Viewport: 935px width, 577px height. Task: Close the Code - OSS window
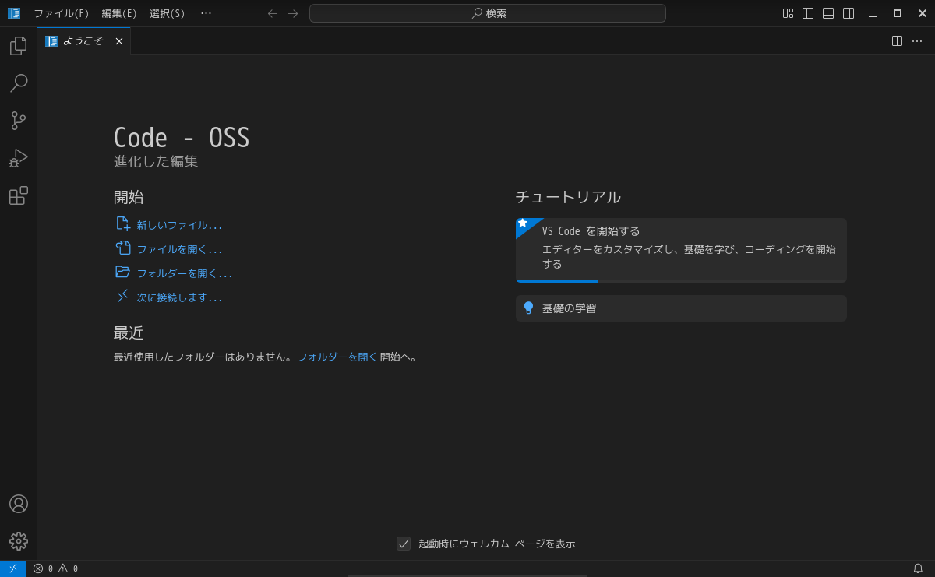(923, 13)
